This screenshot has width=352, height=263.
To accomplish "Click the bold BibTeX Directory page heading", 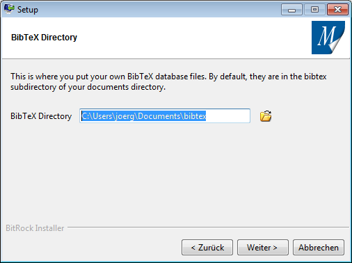I will coord(44,38).
